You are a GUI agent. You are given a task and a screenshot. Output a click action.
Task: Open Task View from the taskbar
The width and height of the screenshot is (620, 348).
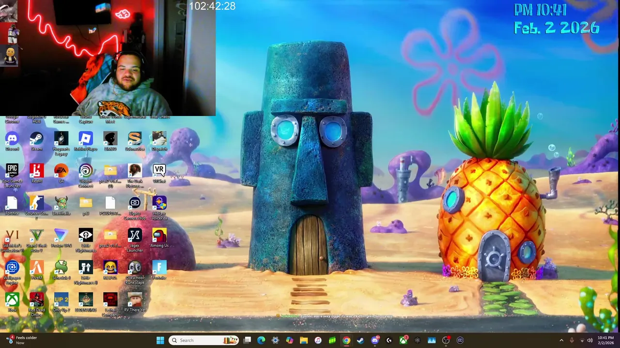tap(247, 340)
